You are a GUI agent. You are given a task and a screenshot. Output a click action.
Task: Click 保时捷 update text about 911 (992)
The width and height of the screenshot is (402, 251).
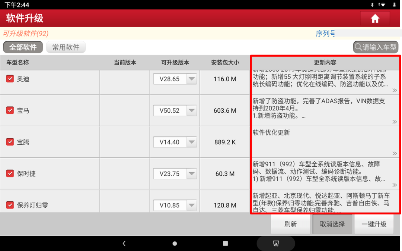(x=319, y=171)
